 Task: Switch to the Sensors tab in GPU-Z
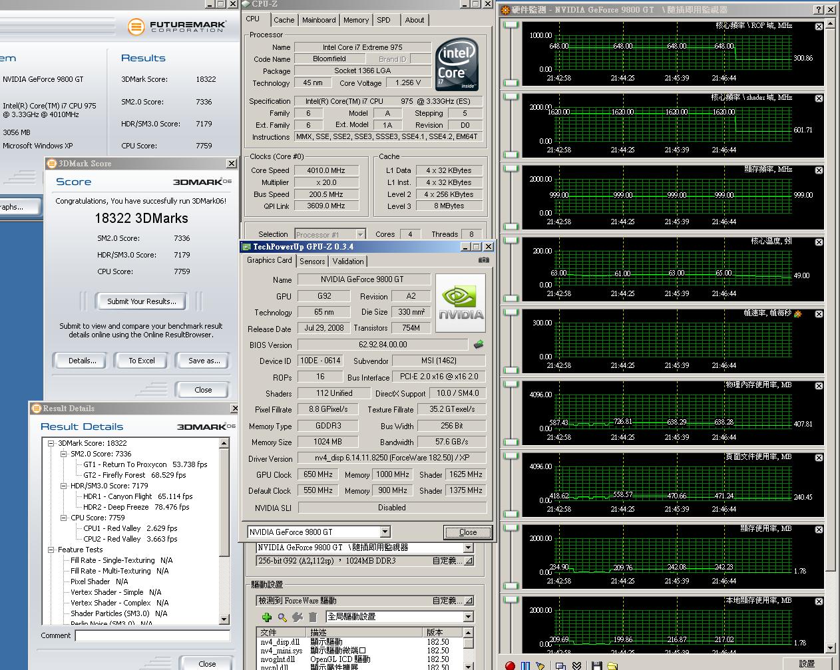pyautogui.click(x=312, y=261)
